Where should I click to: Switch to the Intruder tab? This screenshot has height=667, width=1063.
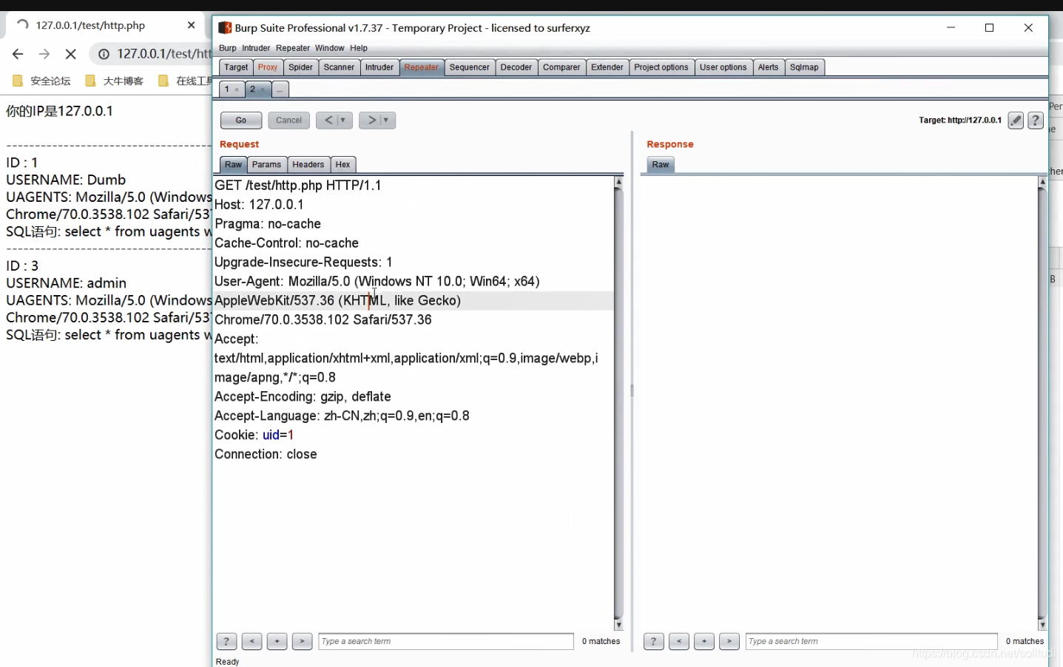379,67
